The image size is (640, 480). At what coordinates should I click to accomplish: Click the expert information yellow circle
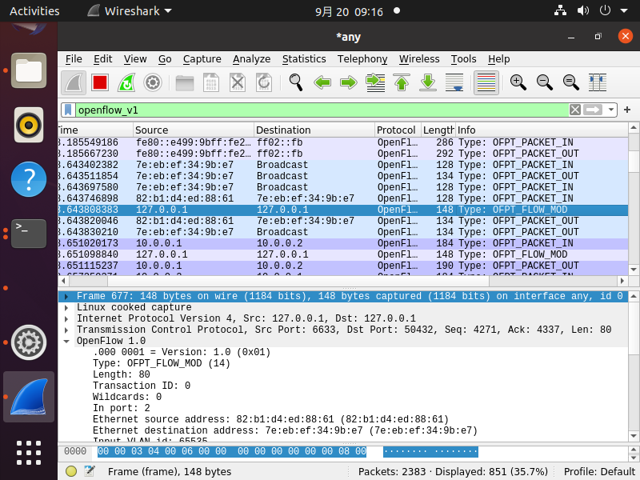coord(71,471)
